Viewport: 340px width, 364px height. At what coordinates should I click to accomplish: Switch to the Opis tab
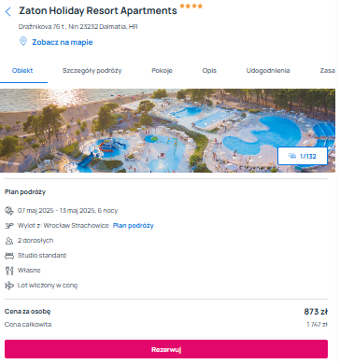[209, 71]
